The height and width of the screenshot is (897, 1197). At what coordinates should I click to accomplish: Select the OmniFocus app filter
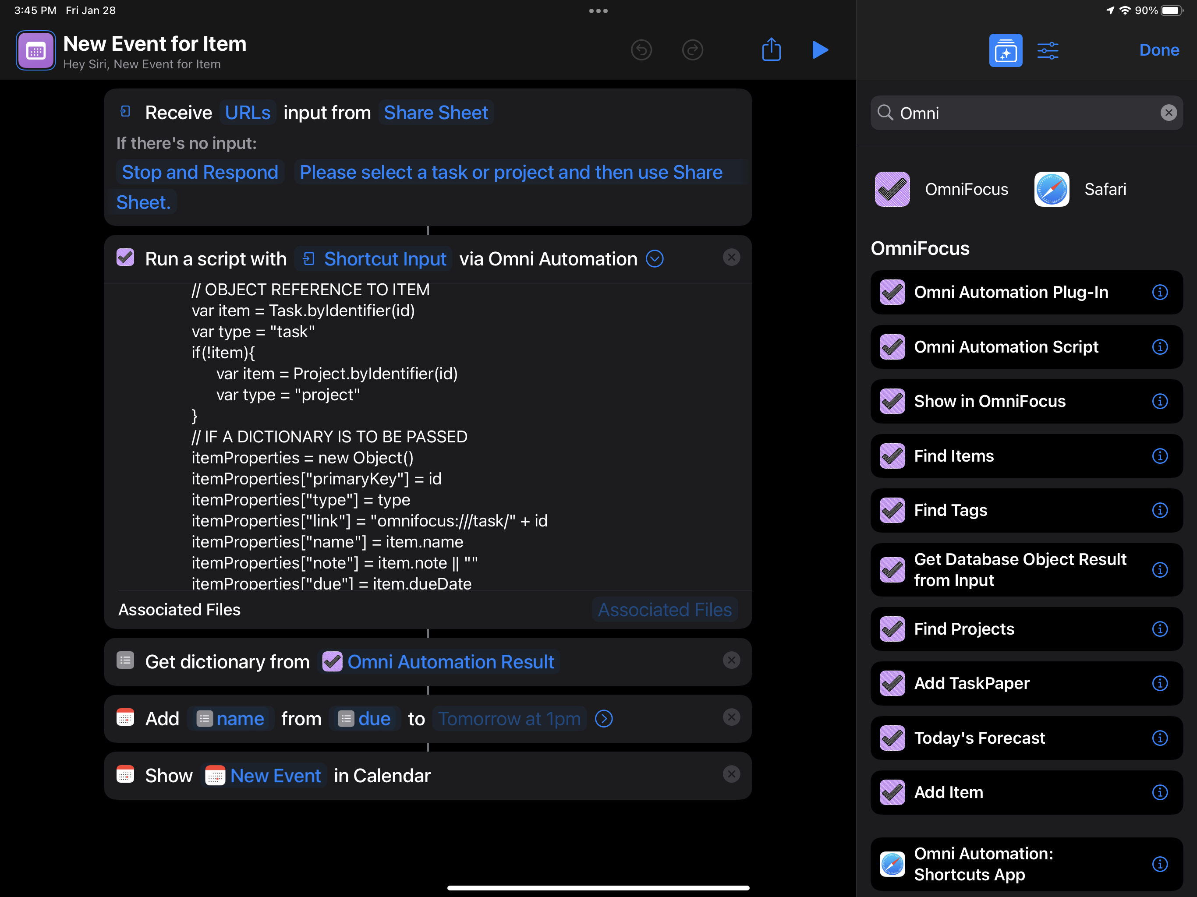tap(942, 189)
